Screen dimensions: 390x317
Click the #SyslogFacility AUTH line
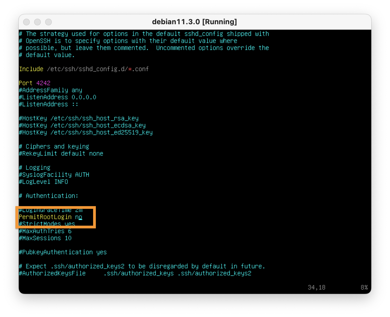(x=54, y=175)
